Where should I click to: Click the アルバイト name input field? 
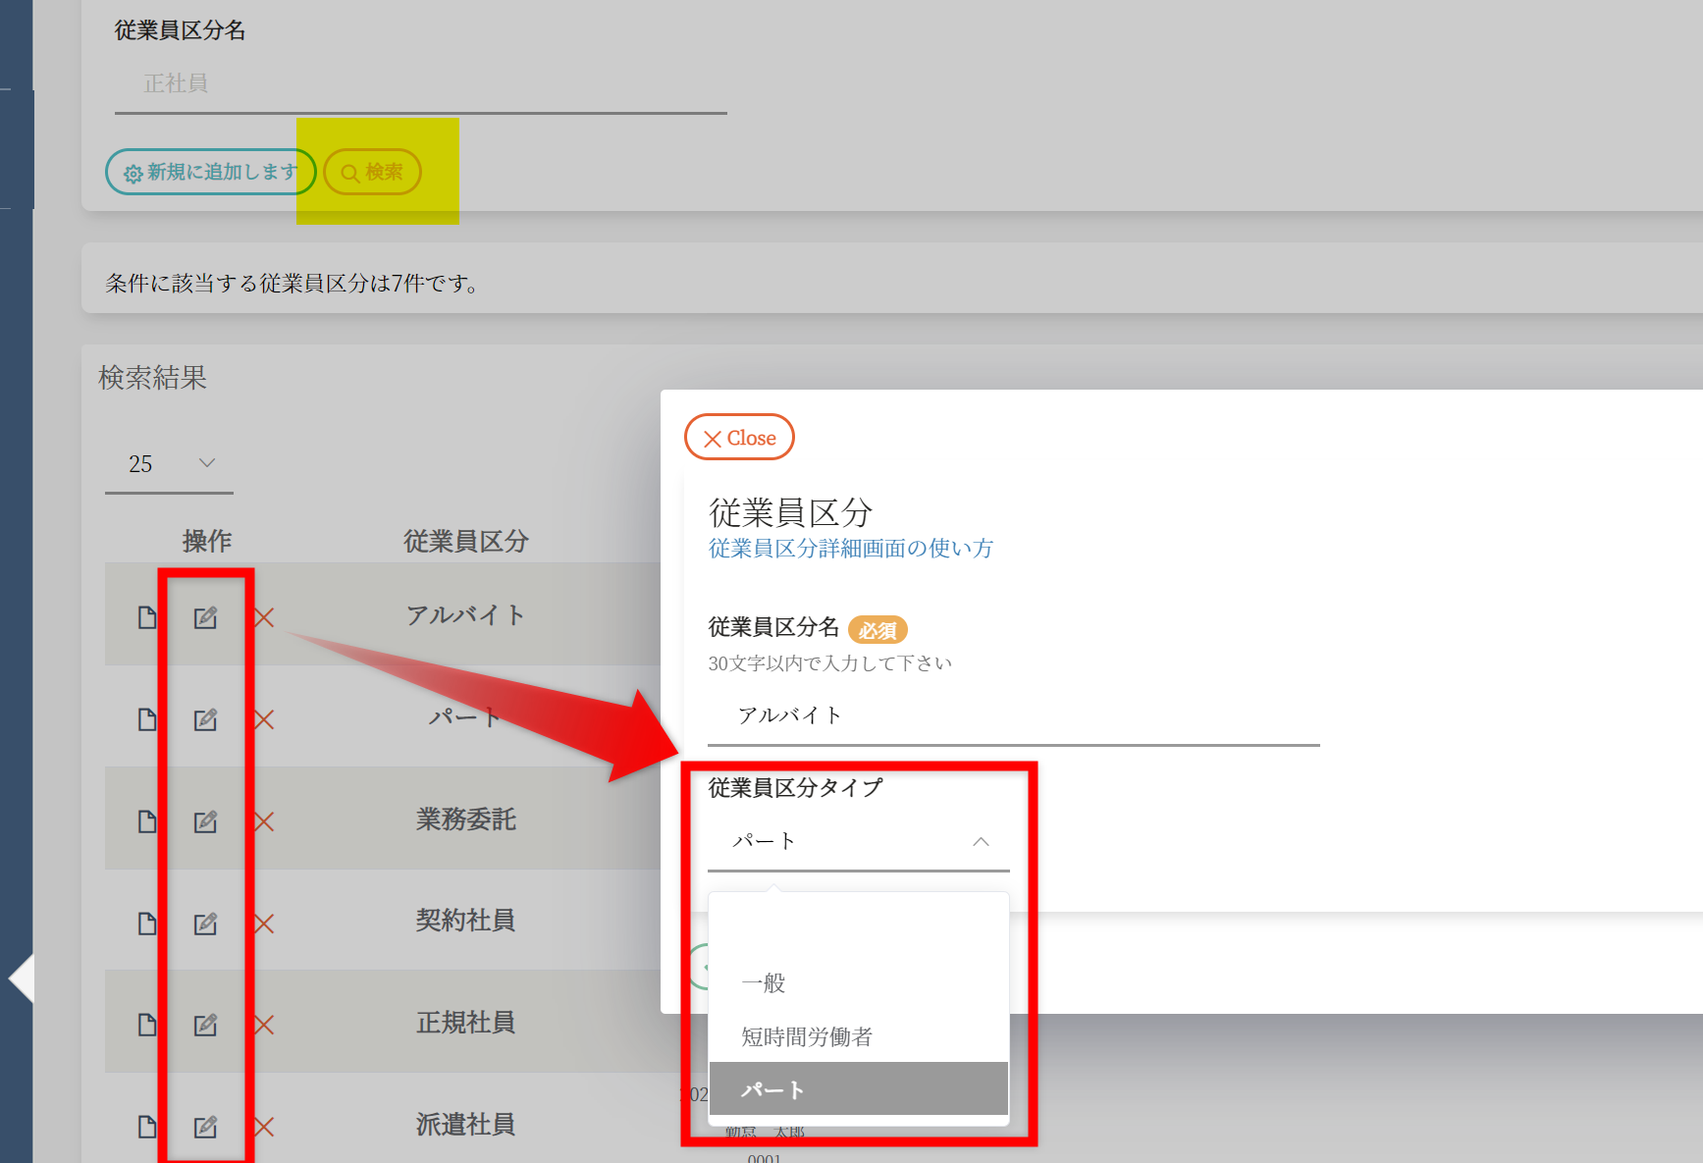[1013, 715]
